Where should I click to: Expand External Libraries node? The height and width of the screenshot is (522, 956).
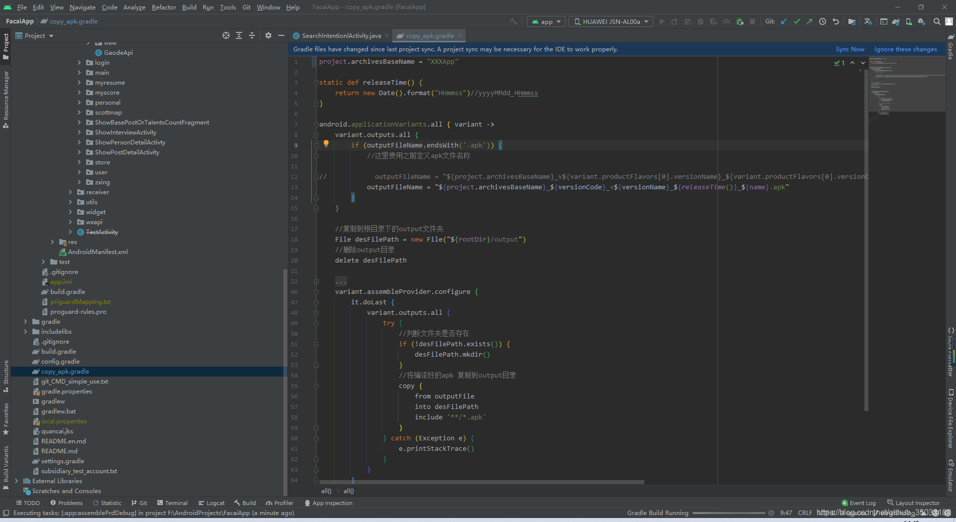[x=16, y=481]
